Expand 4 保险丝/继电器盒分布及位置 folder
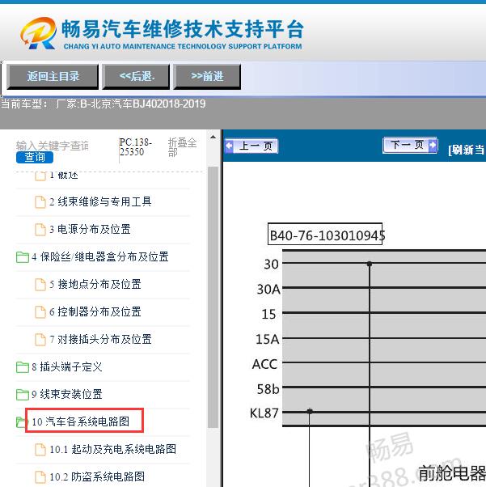This screenshot has height=487, width=486. click(x=99, y=257)
